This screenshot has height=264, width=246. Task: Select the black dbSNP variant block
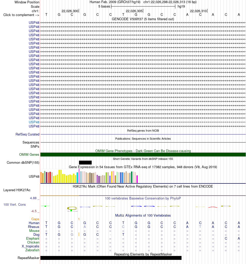tap(85, 162)
